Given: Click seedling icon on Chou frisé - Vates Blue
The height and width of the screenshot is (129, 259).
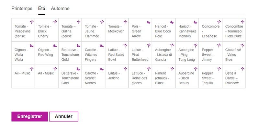Looking at the screenshot, I should (x=242, y=45).
